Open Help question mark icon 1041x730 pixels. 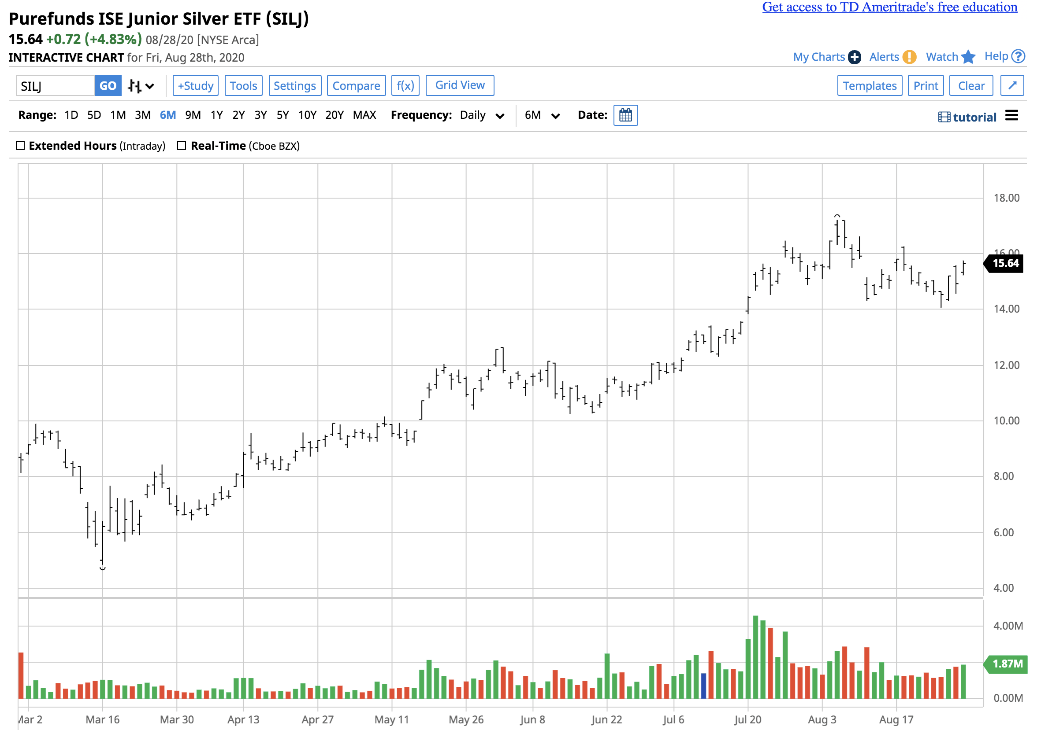[x=1019, y=56]
